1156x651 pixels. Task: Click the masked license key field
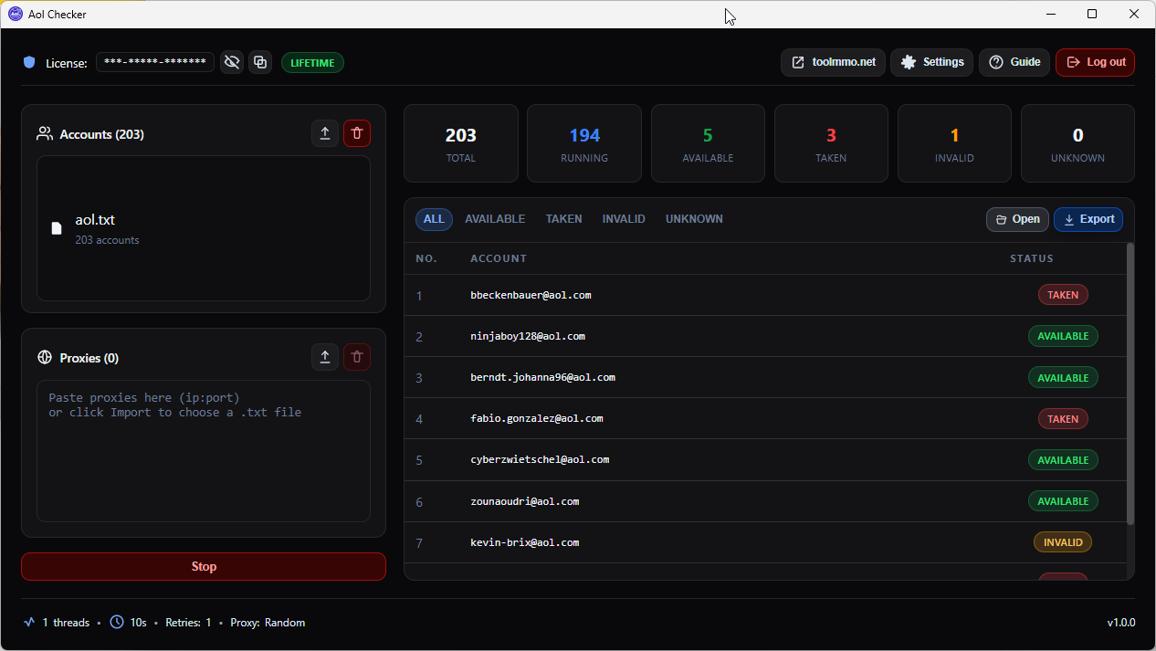tap(155, 62)
